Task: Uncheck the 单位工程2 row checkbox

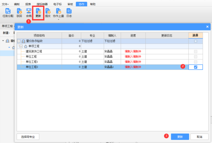Action: click(196, 67)
